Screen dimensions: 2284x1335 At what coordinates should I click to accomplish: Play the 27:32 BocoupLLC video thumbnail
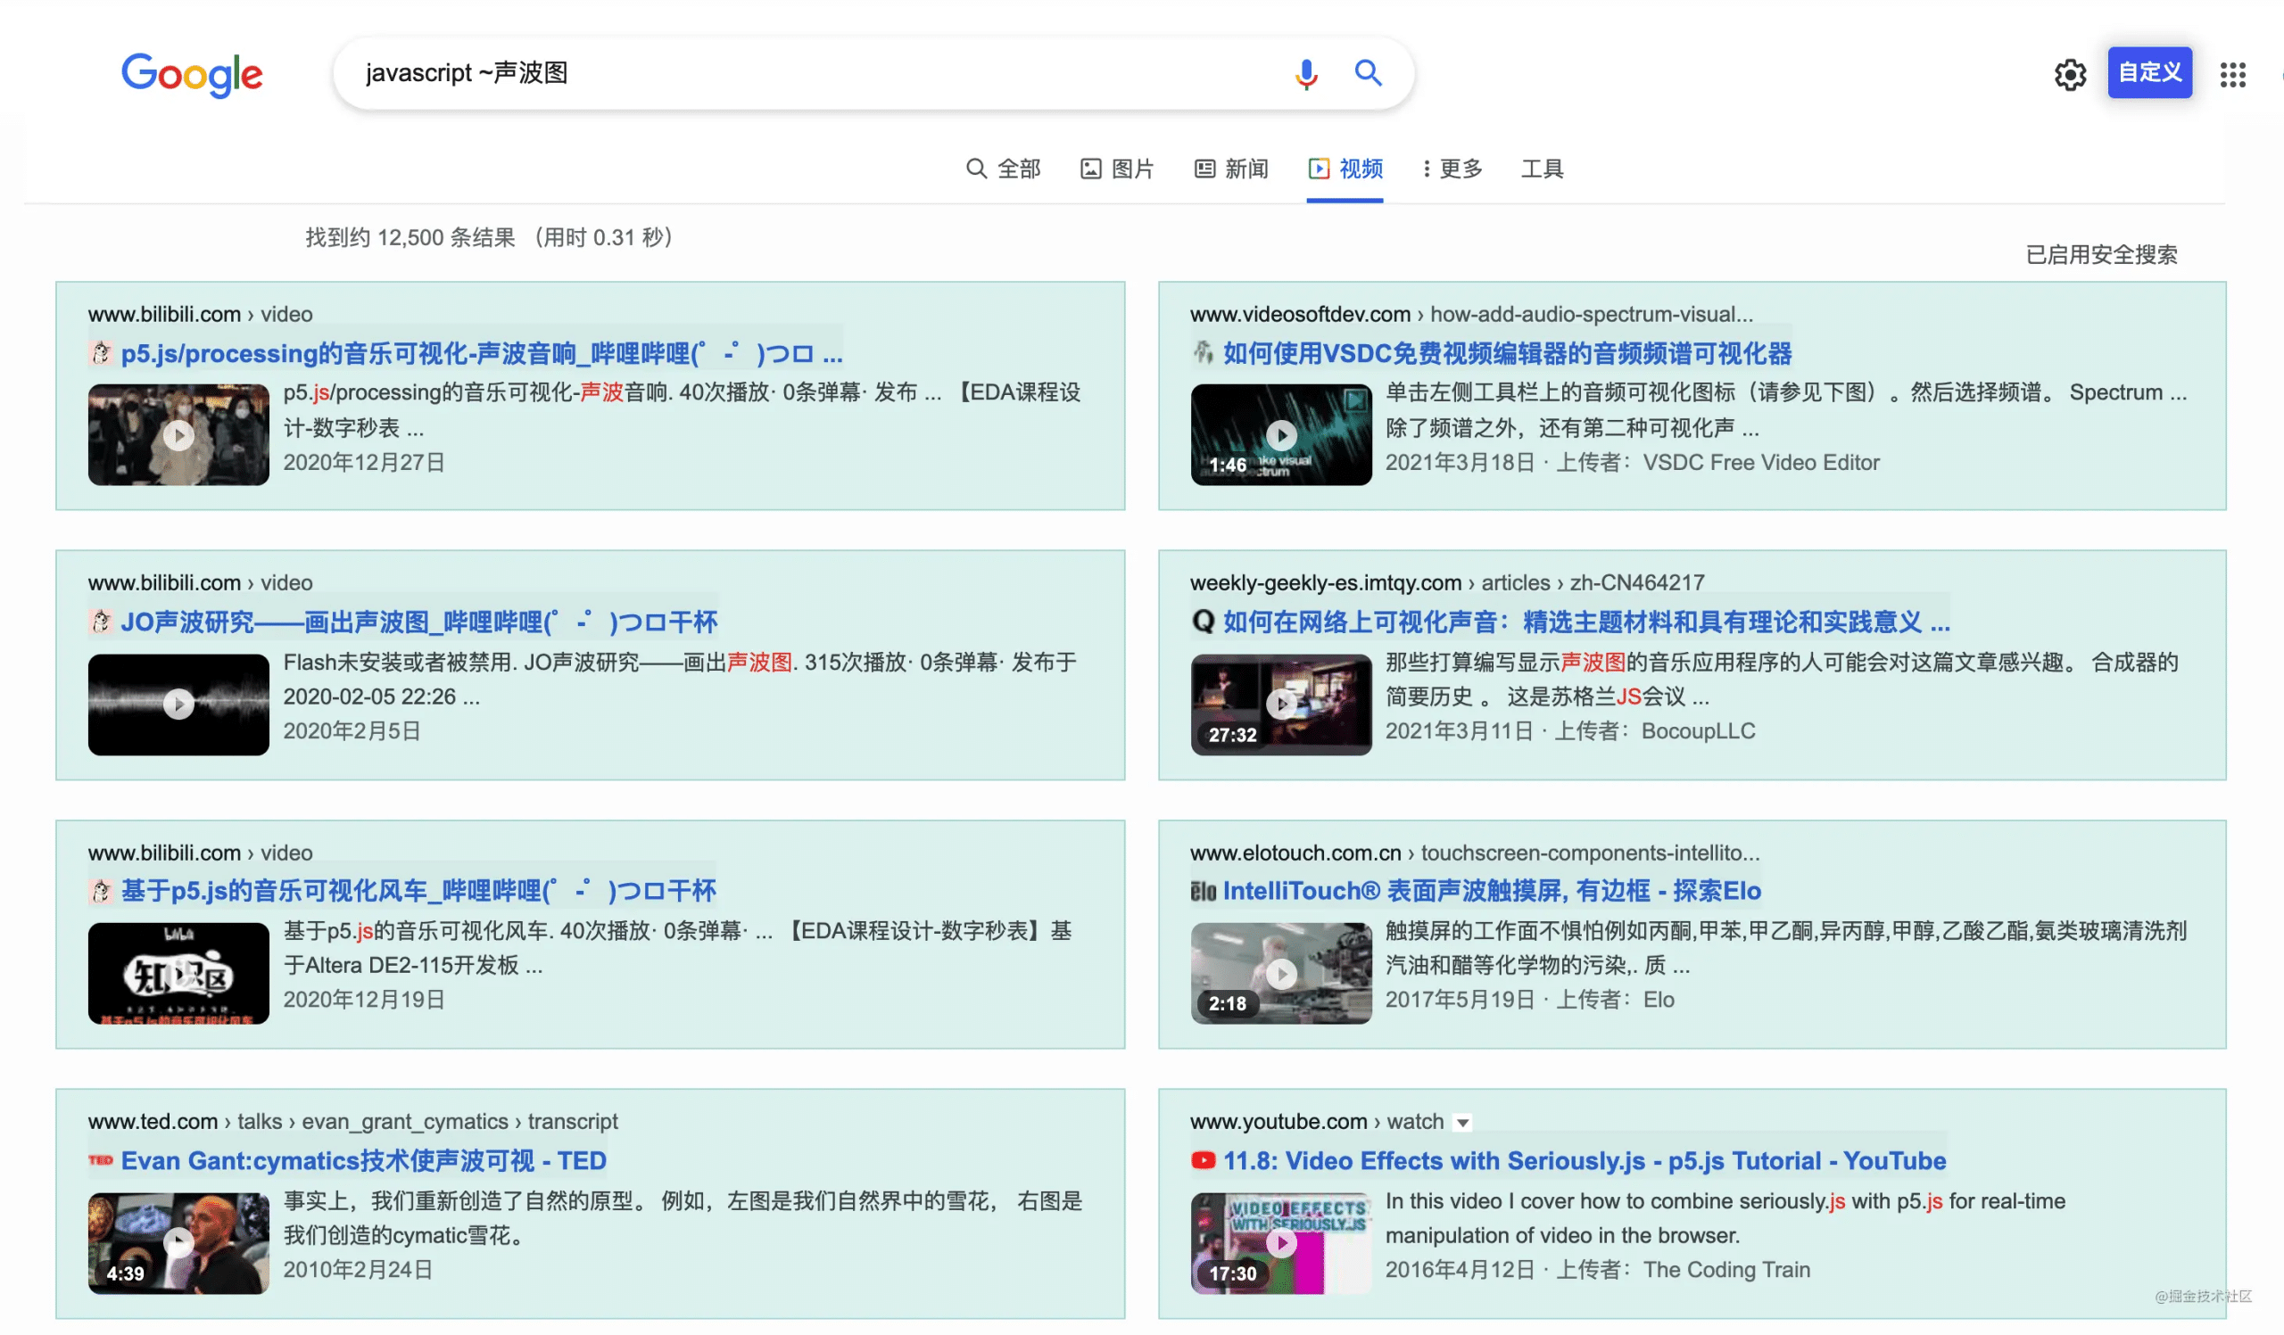pyautogui.click(x=1280, y=705)
